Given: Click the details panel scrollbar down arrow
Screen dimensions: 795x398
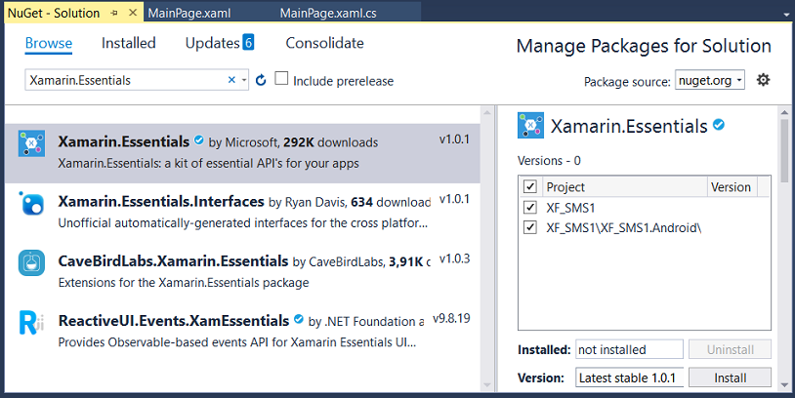Looking at the screenshot, I should click(784, 385).
